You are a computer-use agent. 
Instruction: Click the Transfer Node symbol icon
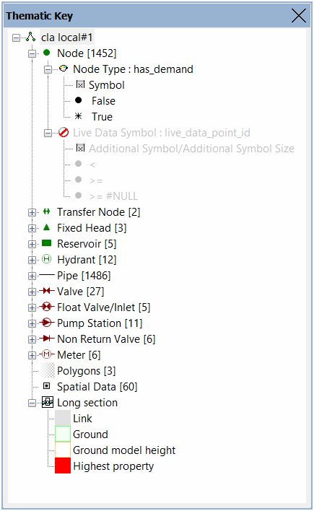click(x=47, y=211)
